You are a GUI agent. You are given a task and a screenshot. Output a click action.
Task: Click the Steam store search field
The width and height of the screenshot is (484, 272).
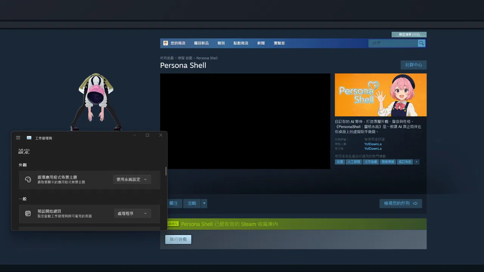(393, 43)
